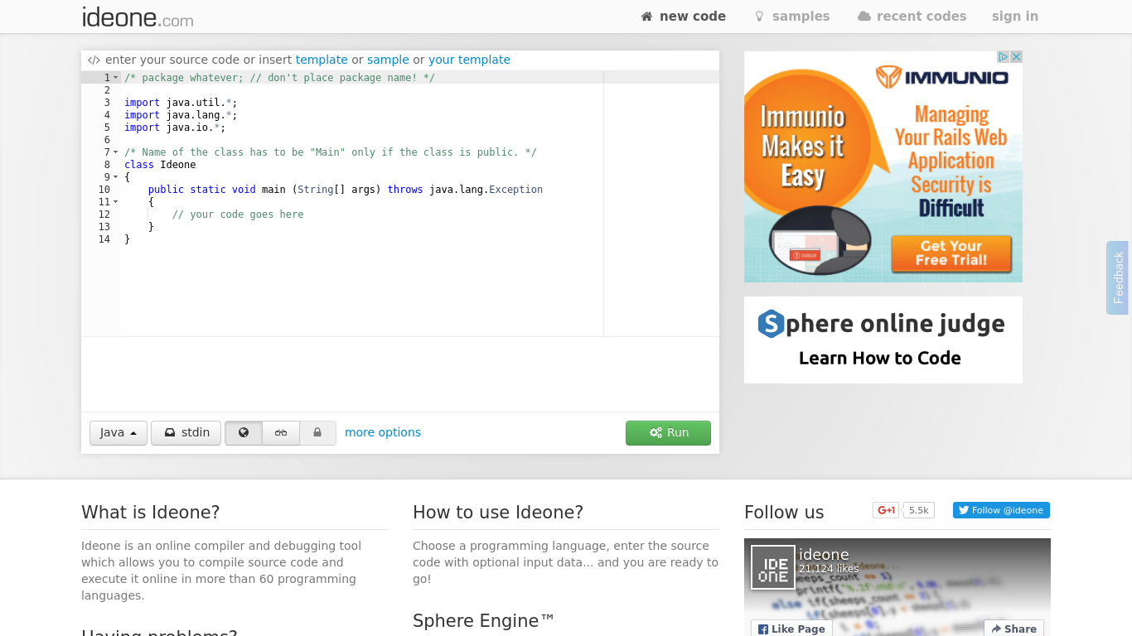1132x636 pixels.
Task: Collapse the main method fold at line 11
Action: pos(116,202)
